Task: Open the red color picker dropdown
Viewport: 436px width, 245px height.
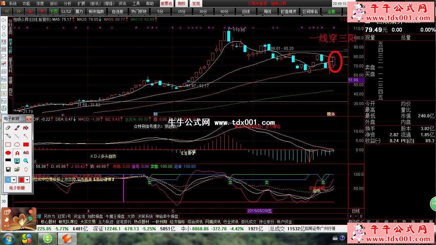Action: pyautogui.click(x=27, y=180)
